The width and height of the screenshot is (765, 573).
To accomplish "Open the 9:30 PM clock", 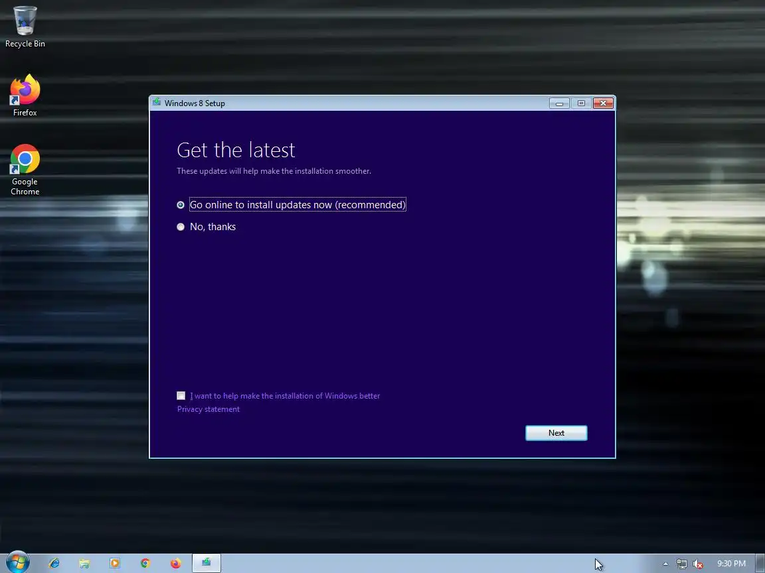I will [731, 564].
